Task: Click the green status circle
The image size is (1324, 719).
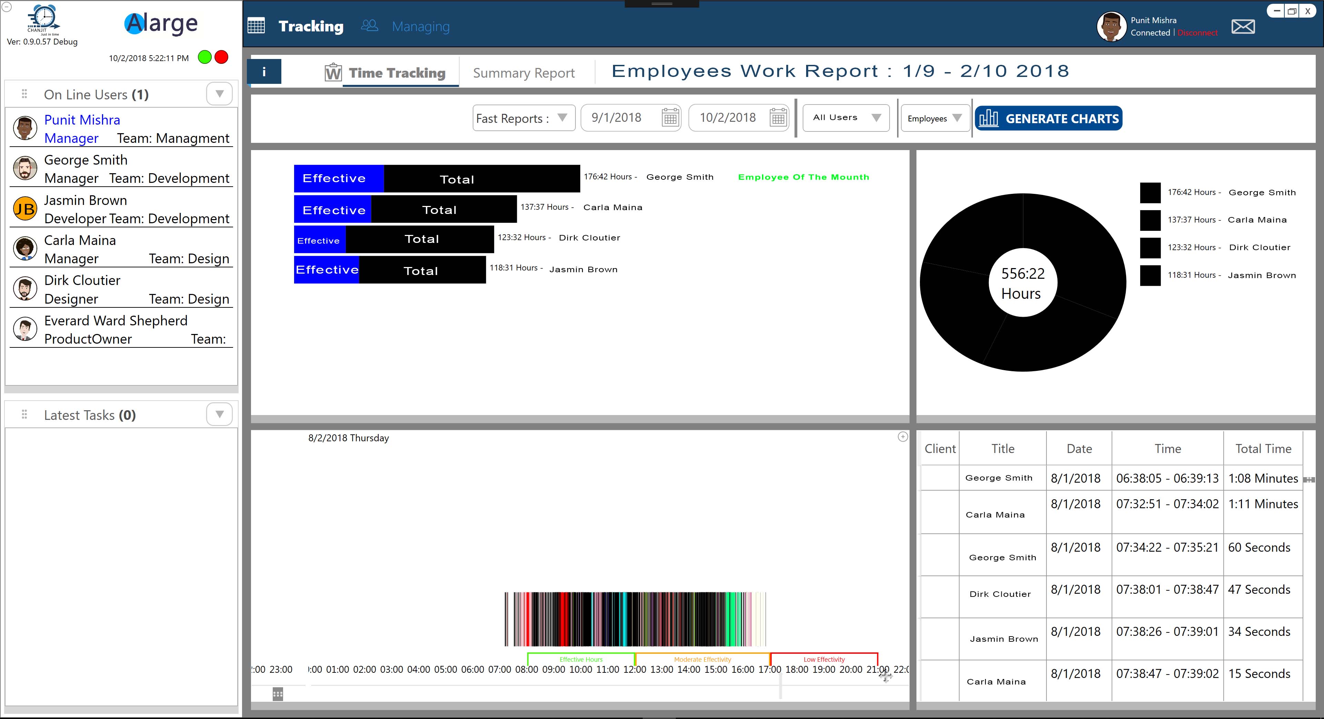Action: pyautogui.click(x=204, y=57)
